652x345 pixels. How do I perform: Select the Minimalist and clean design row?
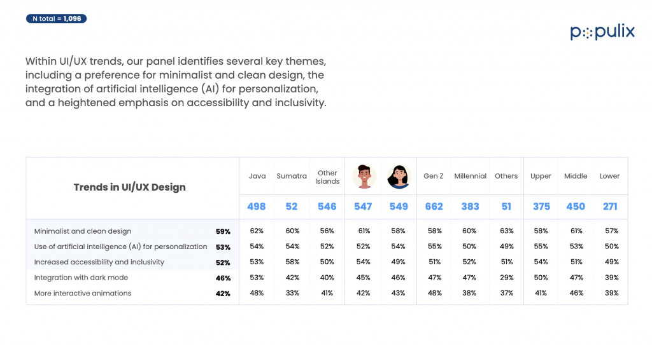tap(327, 231)
